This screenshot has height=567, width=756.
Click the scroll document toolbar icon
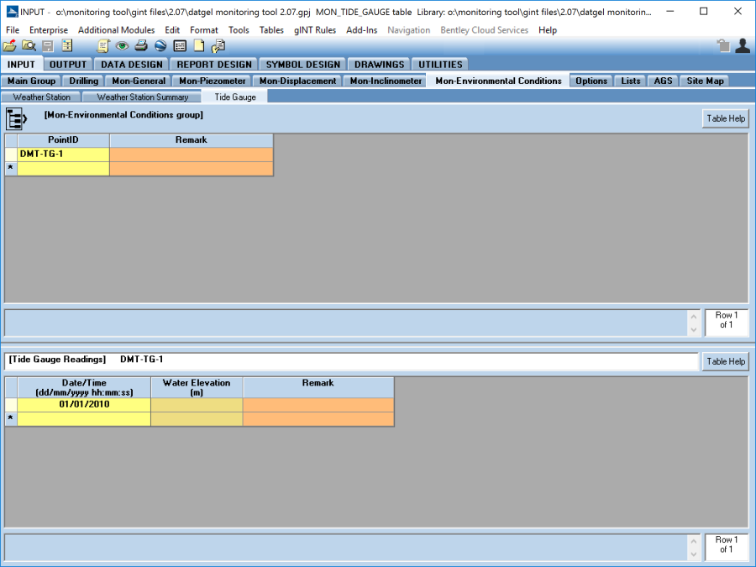[103, 46]
